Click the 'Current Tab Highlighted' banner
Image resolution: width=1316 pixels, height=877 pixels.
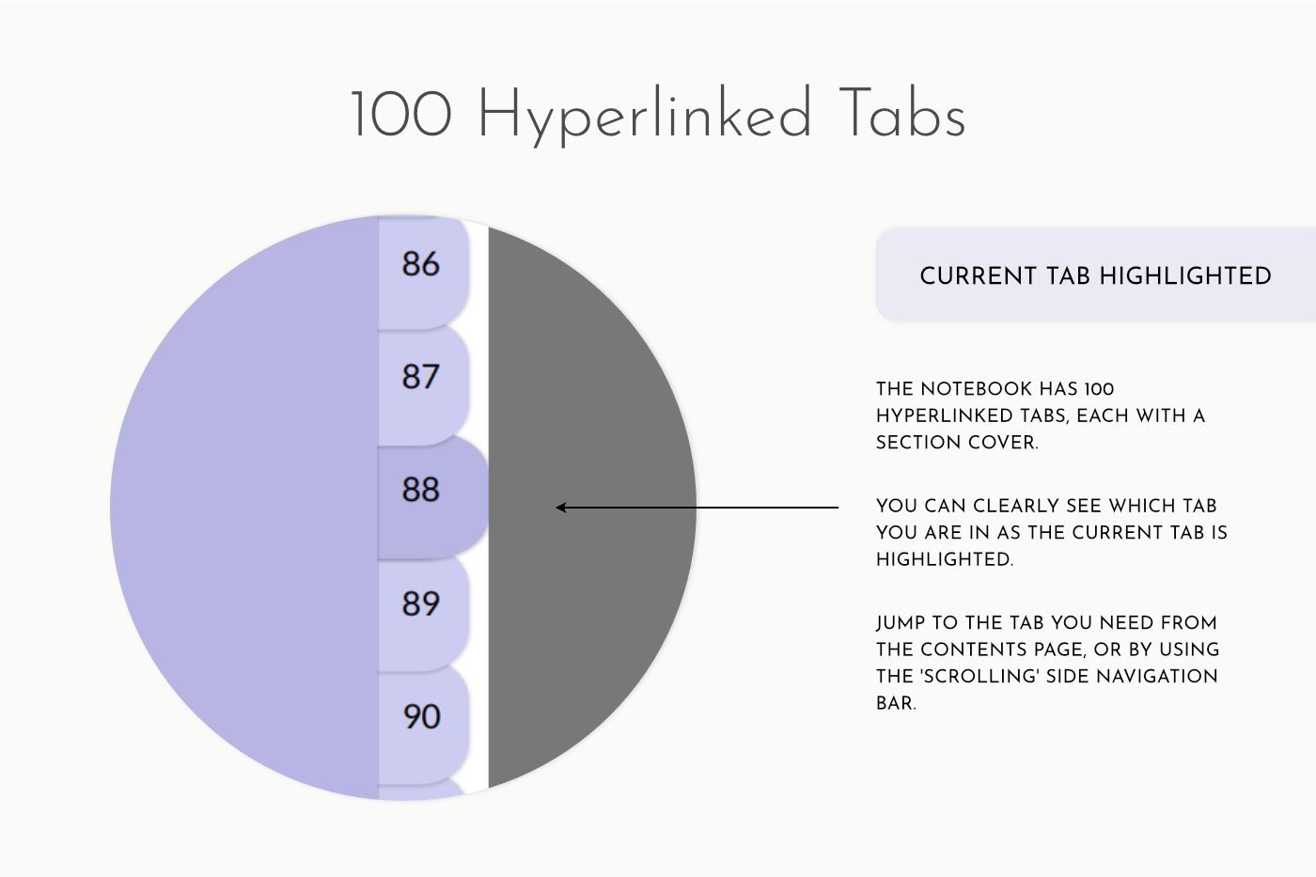click(1094, 275)
